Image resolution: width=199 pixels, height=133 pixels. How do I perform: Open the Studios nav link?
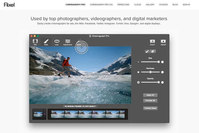point(163,5)
